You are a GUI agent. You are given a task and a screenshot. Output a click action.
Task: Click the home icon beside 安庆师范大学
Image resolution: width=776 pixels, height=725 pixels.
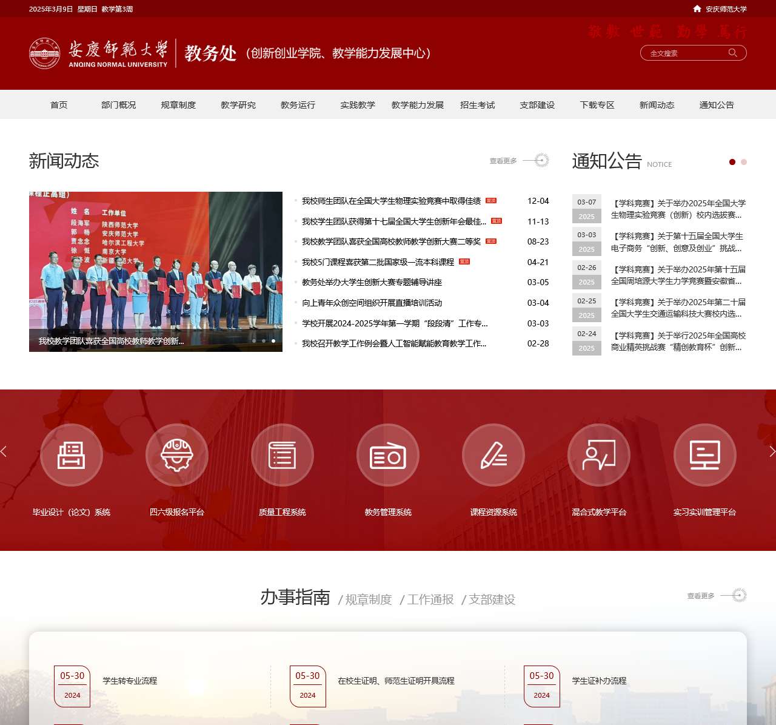[x=697, y=8]
